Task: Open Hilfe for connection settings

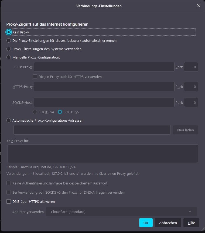Action: tap(191, 223)
